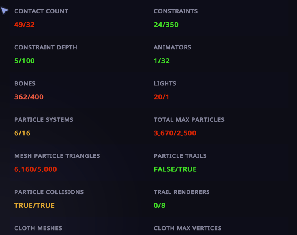Click the CONSTRAINTS label
Screen dimensions: 297x235
[x=175, y=11]
